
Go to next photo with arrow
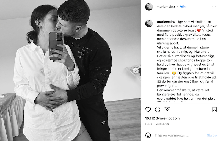coord(136,71)
